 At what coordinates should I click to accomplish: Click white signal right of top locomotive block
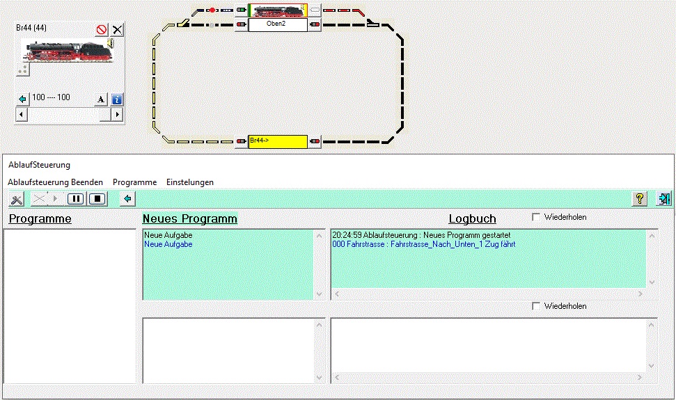click(x=315, y=10)
